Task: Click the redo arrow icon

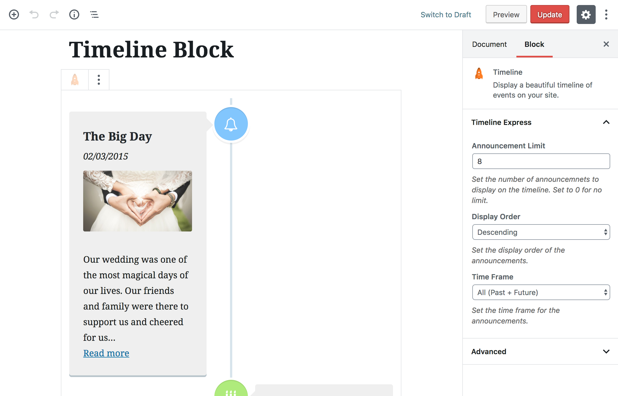Action: pyautogui.click(x=54, y=15)
